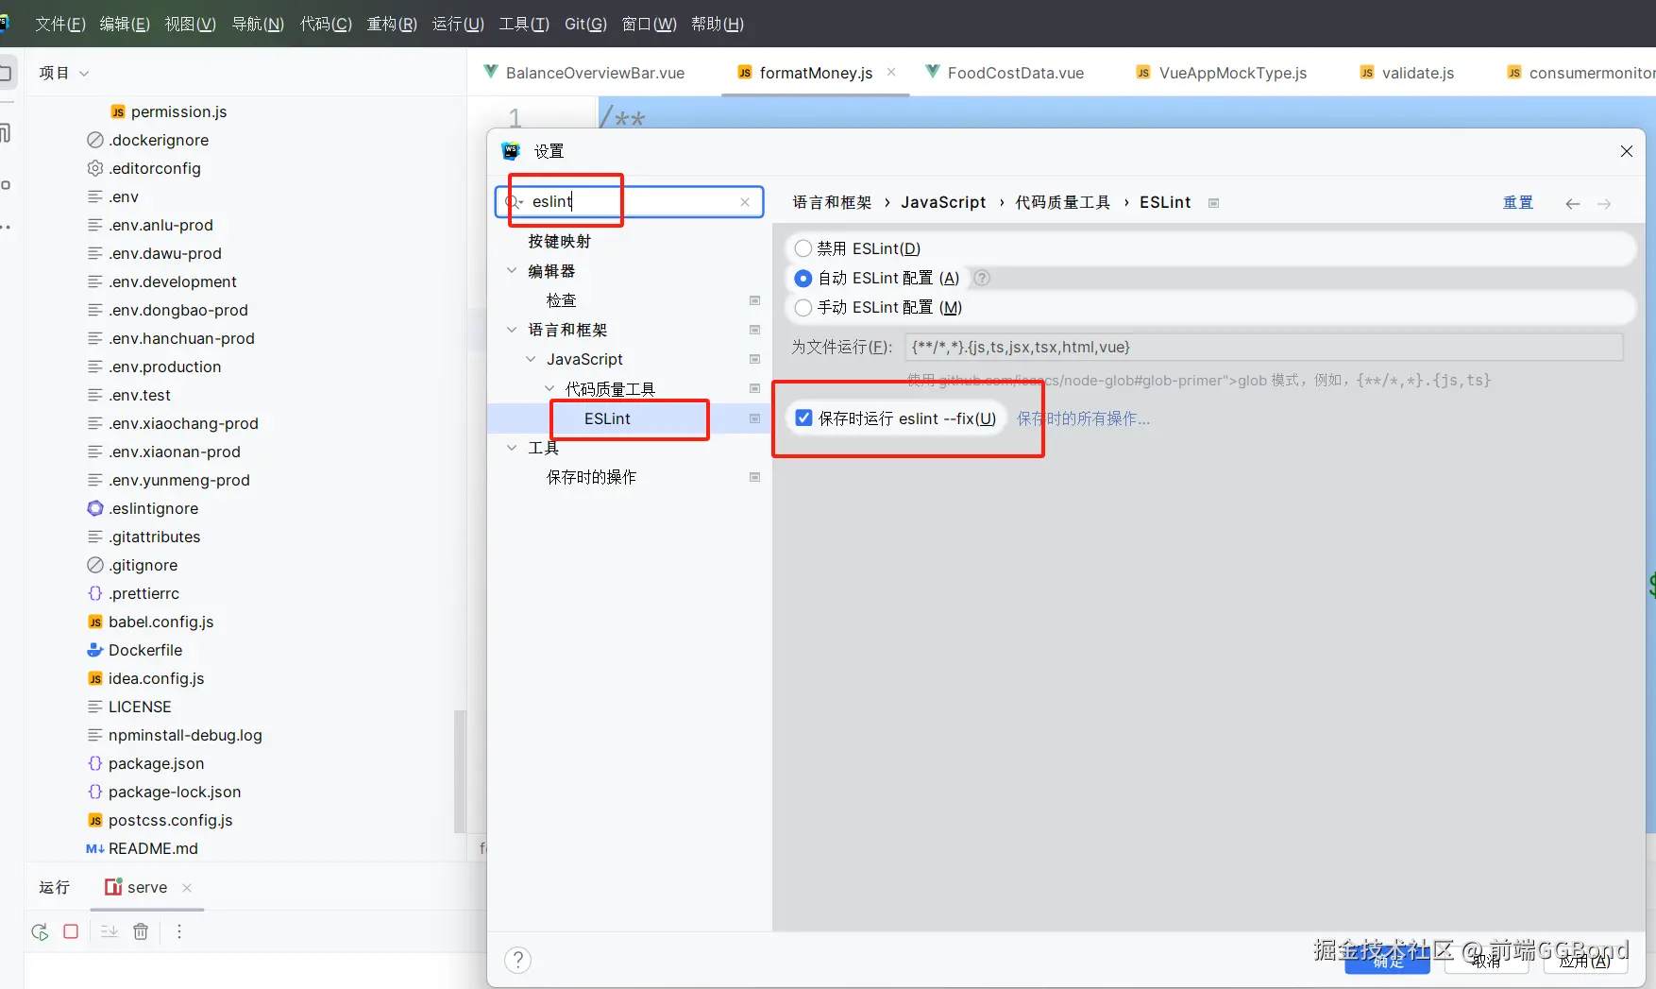
Task: Open help for the Settings dialog
Action: [517, 960]
